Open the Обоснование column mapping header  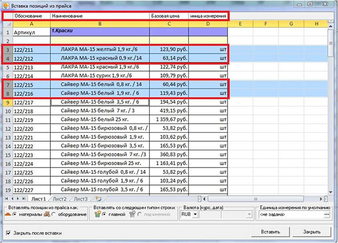point(32,16)
